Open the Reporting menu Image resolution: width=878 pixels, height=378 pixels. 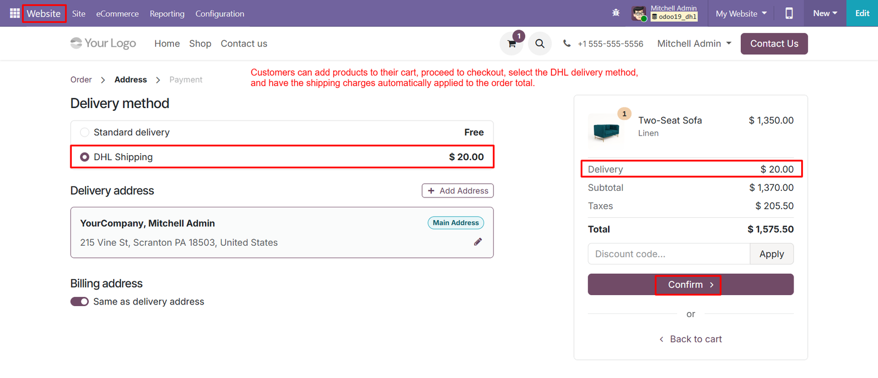[x=167, y=14]
